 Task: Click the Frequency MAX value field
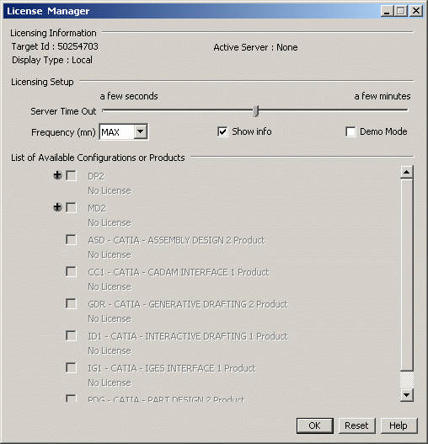(x=116, y=132)
